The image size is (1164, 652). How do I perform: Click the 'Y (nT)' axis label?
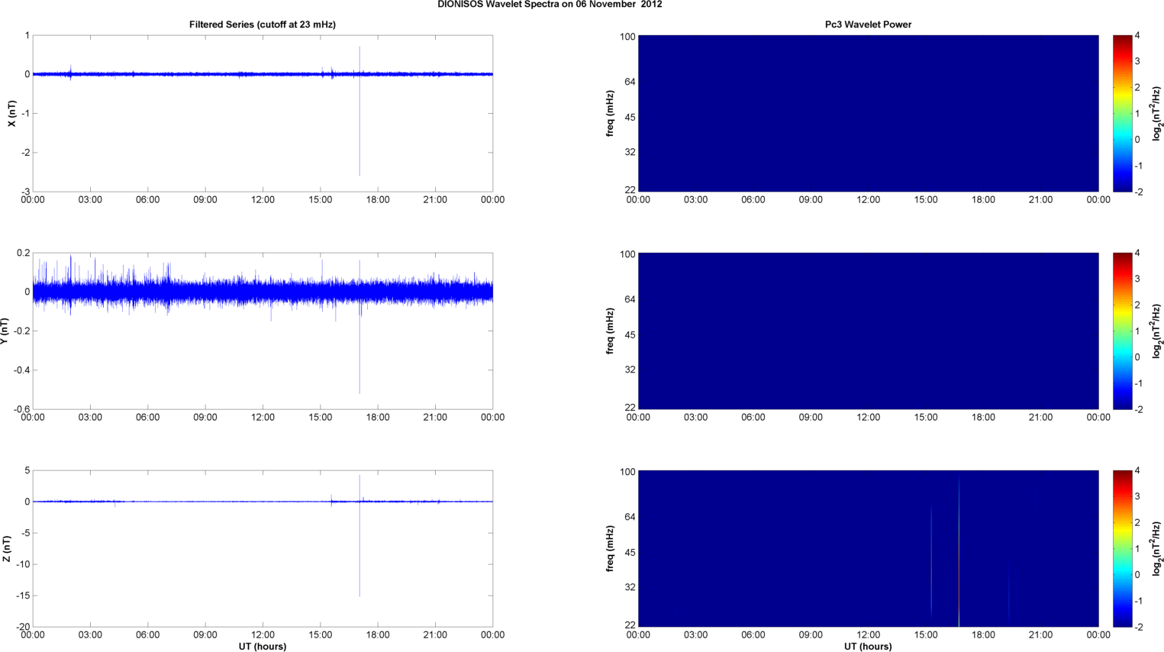(x=5, y=331)
